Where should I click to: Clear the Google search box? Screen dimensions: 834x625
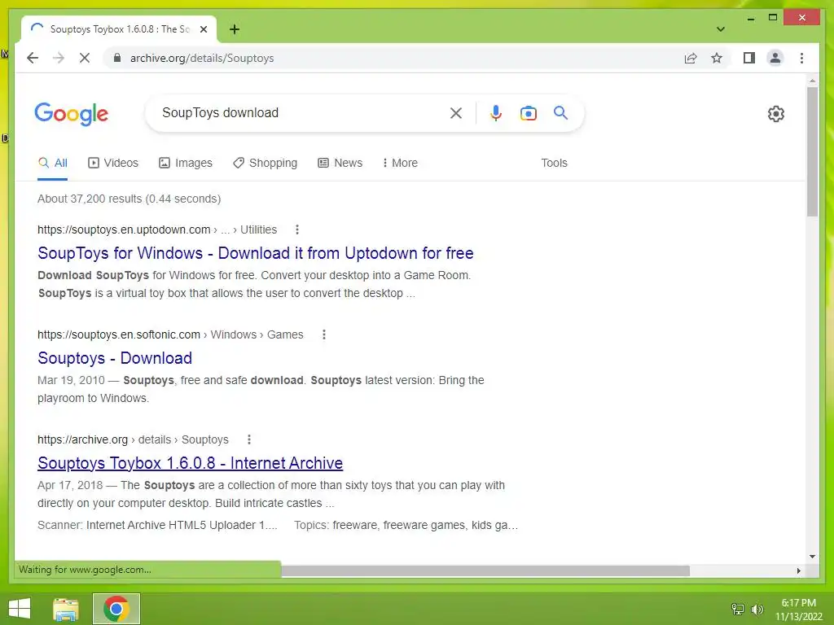456,112
